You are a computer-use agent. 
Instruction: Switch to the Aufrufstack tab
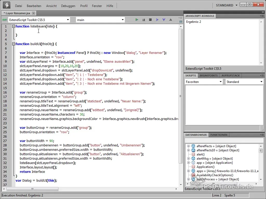click(x=231, y=75)
